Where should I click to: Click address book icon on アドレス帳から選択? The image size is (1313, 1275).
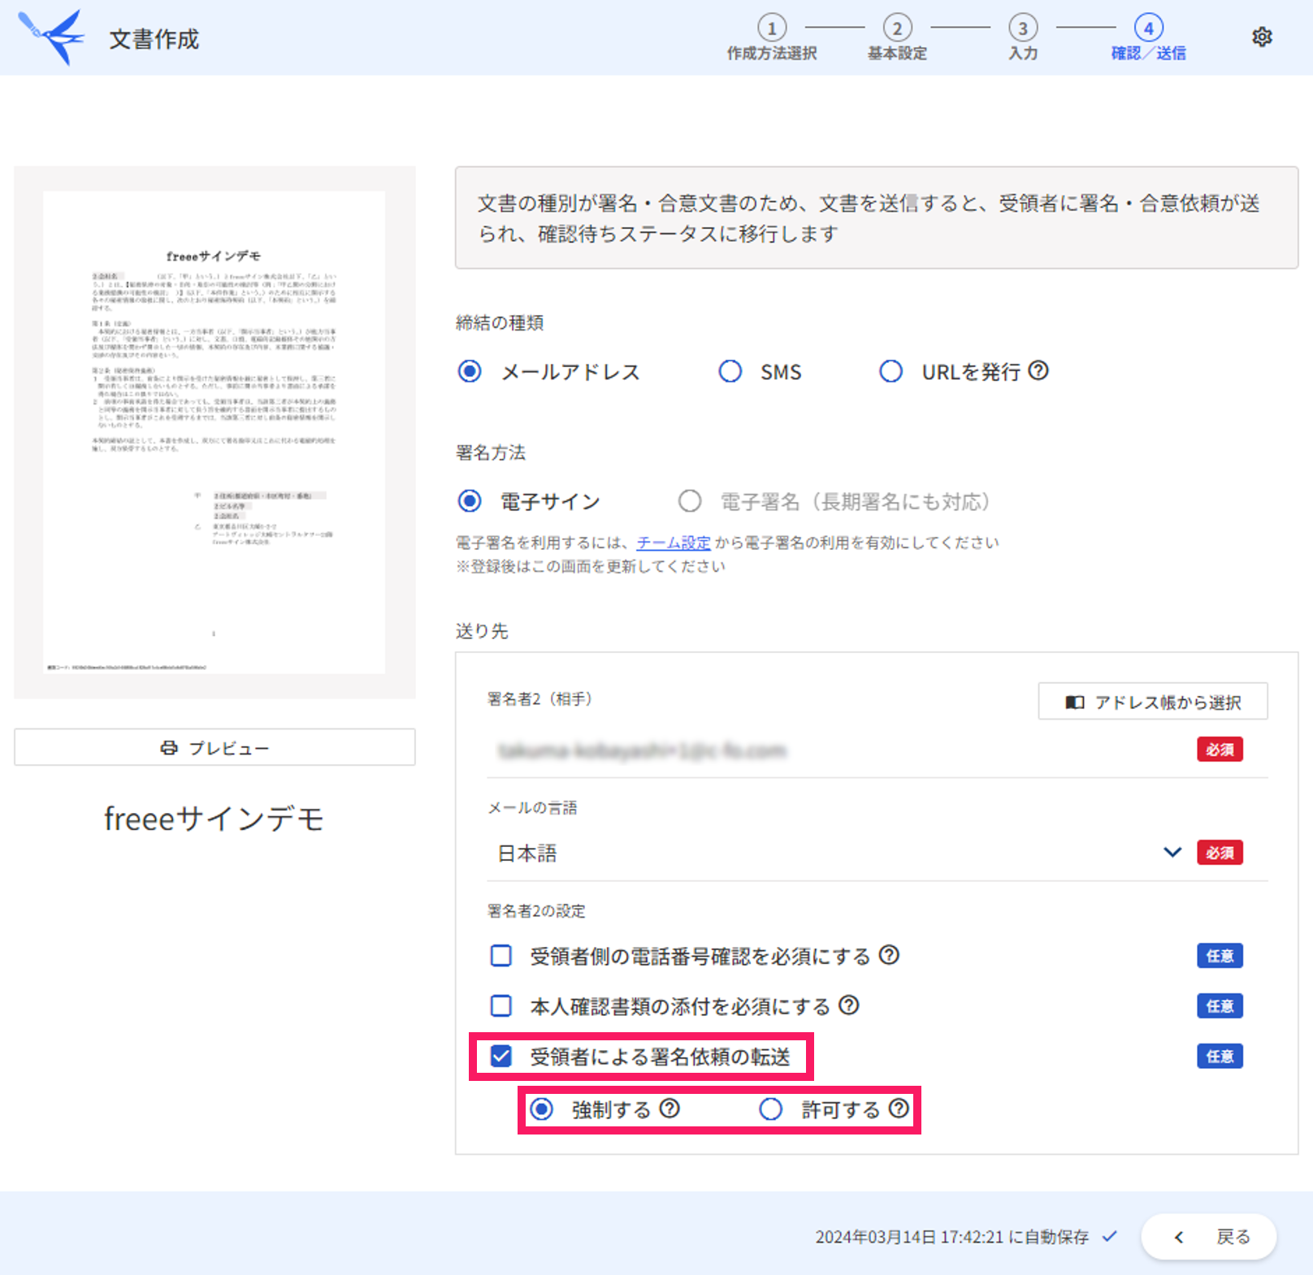(1075, 702)
